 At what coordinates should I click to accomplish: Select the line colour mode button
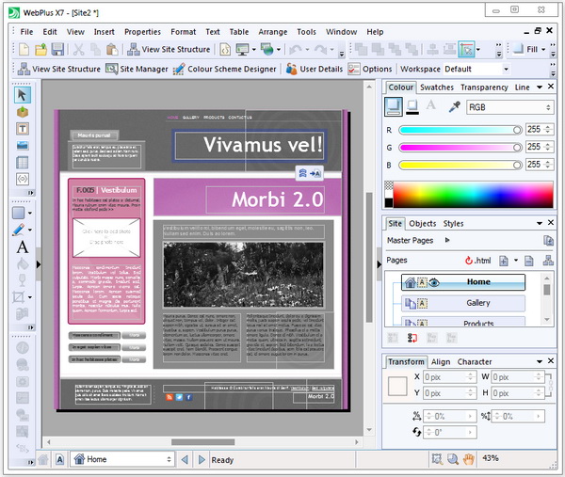pos(412,107)
